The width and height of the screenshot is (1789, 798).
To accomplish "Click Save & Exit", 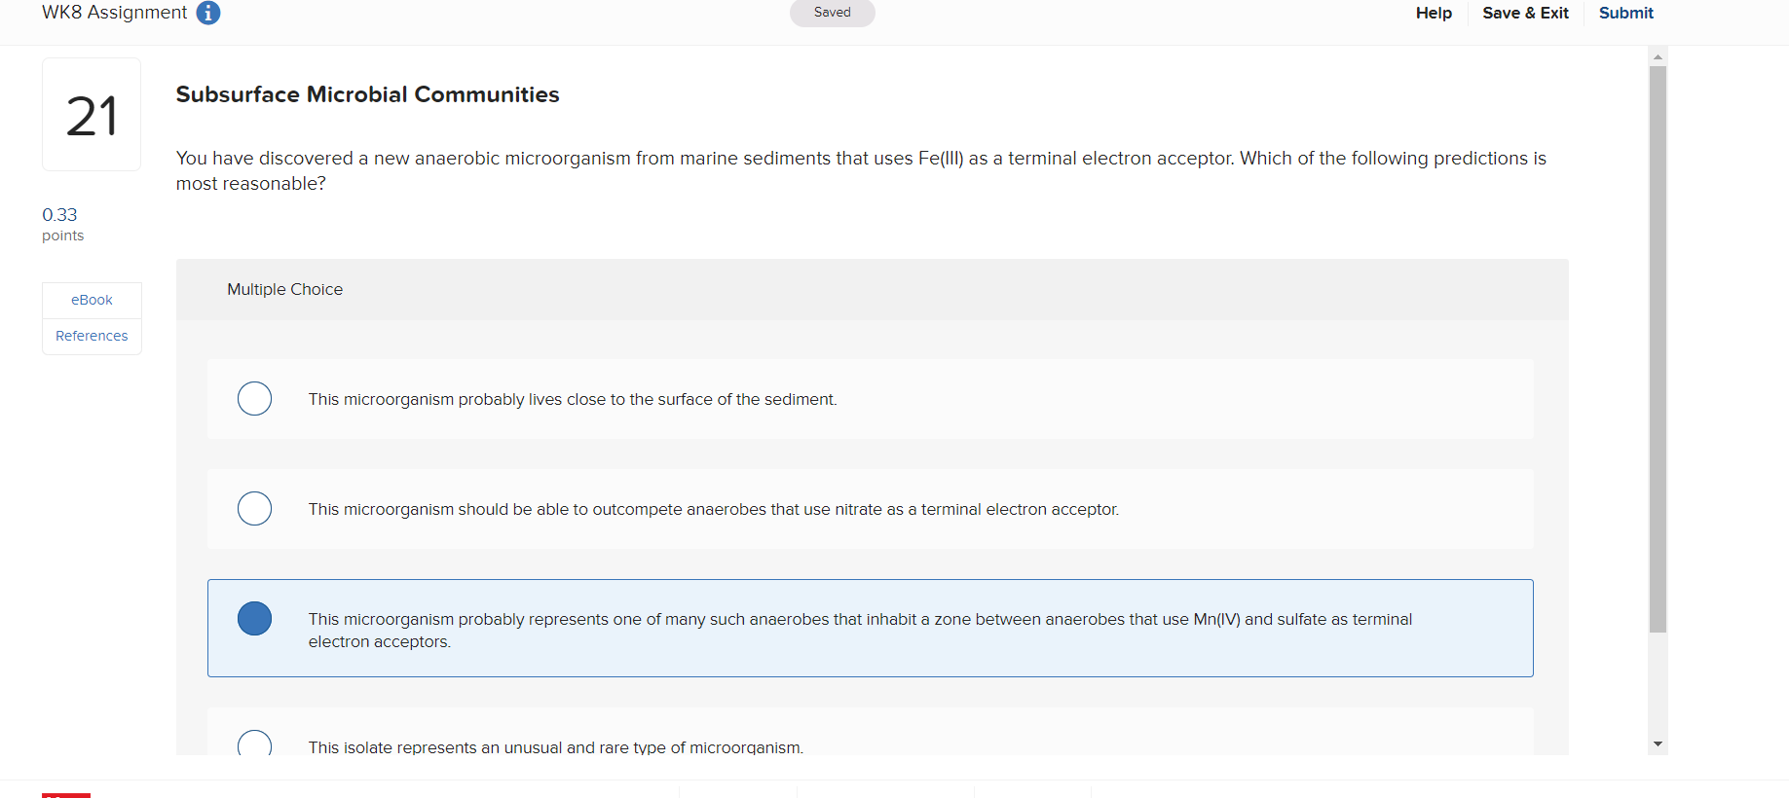I will pyautogui.click(x=1525, y=13).
